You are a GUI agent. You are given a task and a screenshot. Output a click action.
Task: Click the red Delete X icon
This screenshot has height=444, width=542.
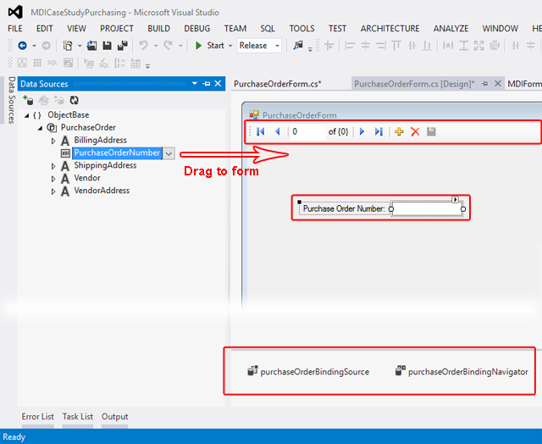415,131
